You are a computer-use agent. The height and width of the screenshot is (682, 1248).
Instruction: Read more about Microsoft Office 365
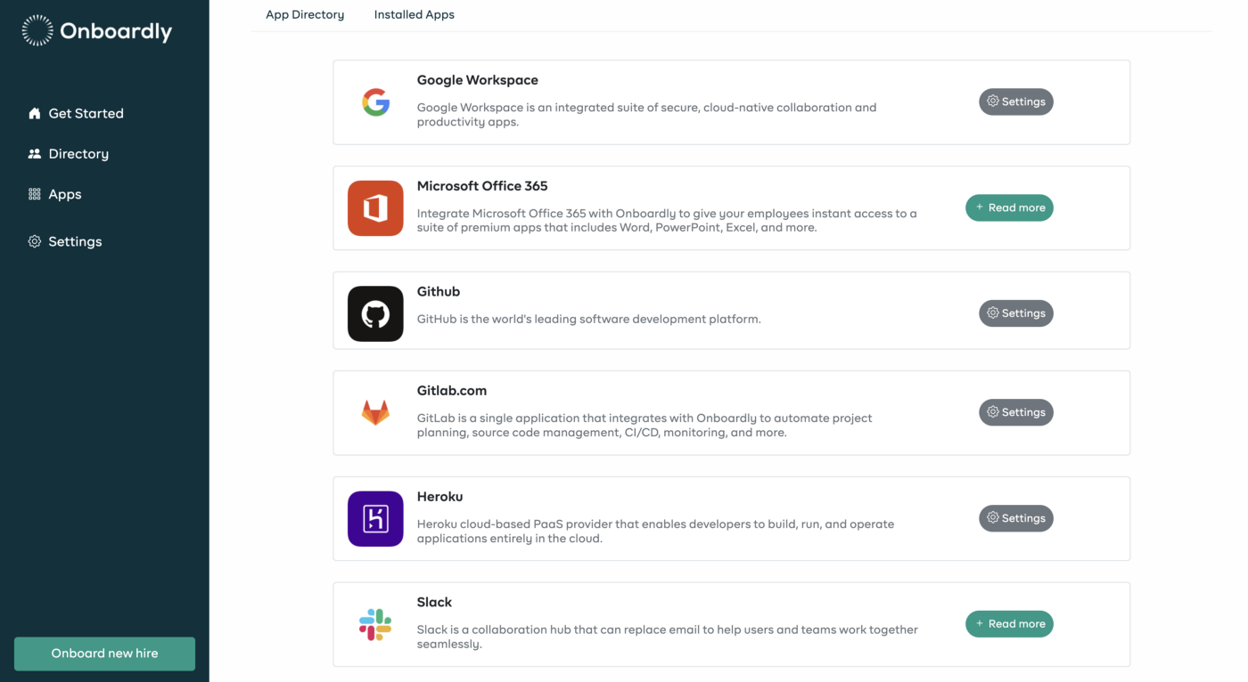click(1009, 207)
